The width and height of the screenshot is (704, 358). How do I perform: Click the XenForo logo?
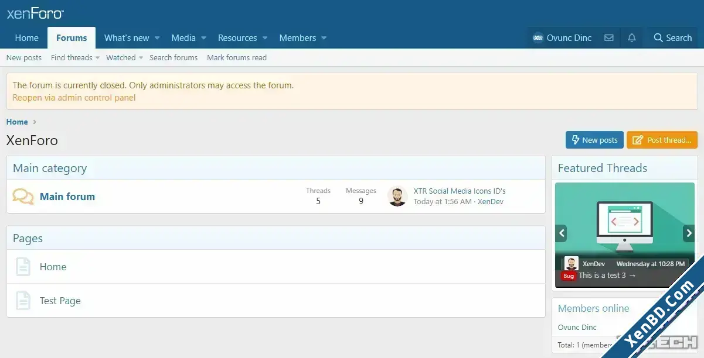point(35,13)
